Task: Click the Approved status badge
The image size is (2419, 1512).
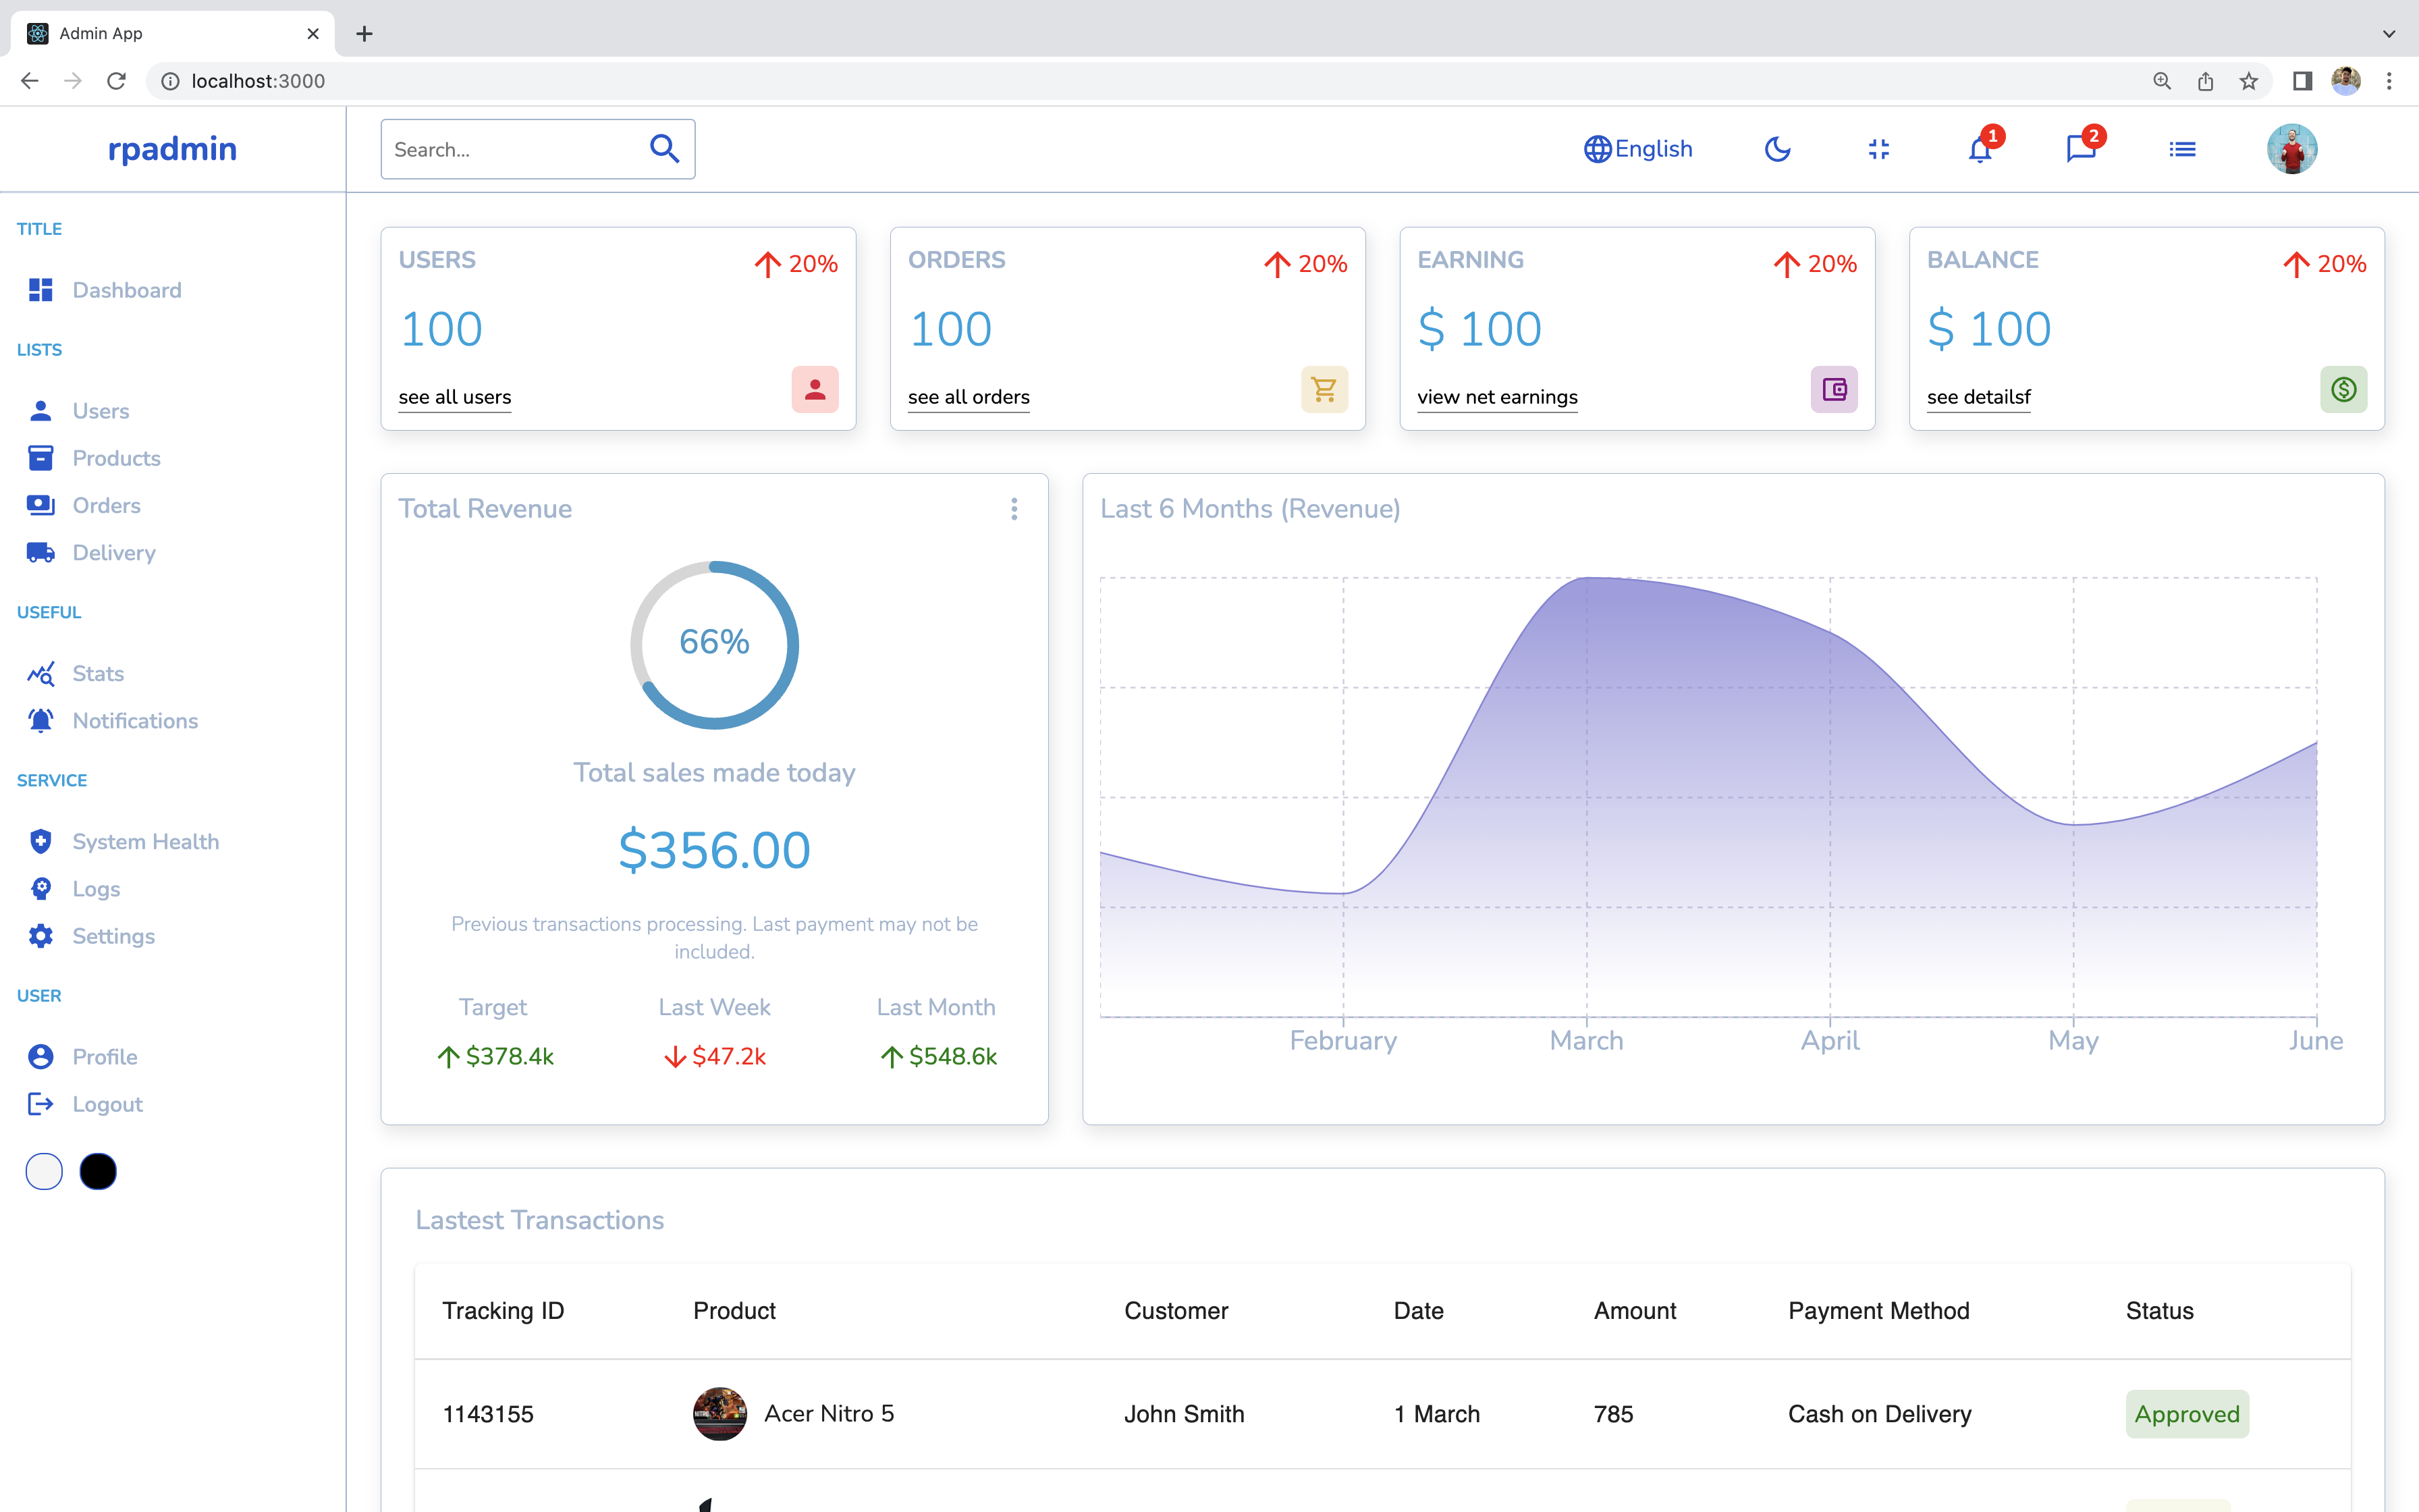Action: [x=2187, y=1414]
